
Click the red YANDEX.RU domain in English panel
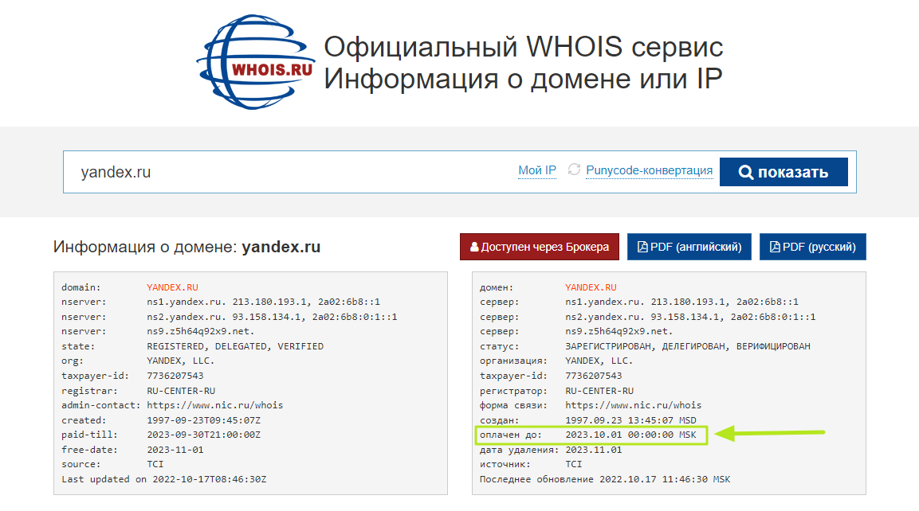click(x=172, y=287)
